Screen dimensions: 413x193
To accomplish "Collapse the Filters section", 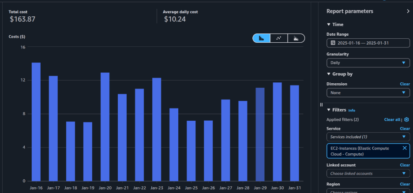I will pyautogui.click(x=329, y=110).
